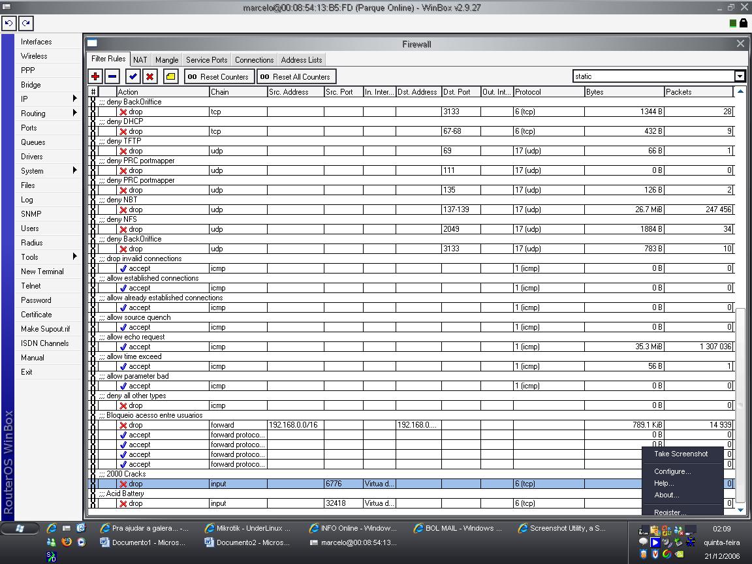Select the drop rule with port 32418
The height and width of the screenshot is (564, 752).
pyautogui.click(x=411, y=503)
